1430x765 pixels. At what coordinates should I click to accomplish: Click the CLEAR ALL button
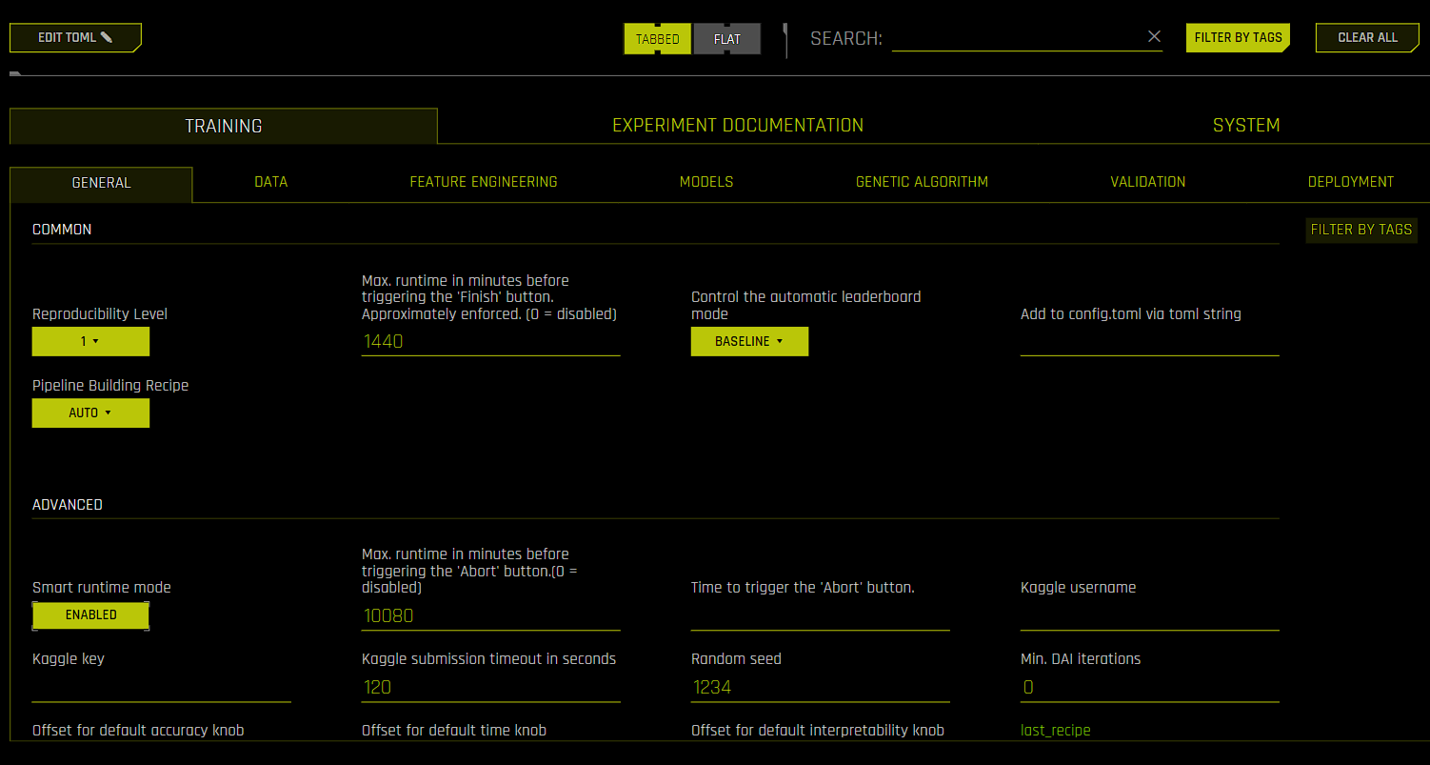(1367, 37)
